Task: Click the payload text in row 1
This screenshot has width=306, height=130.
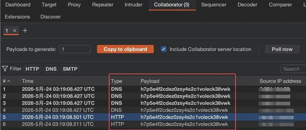Action: click(185, 89)
